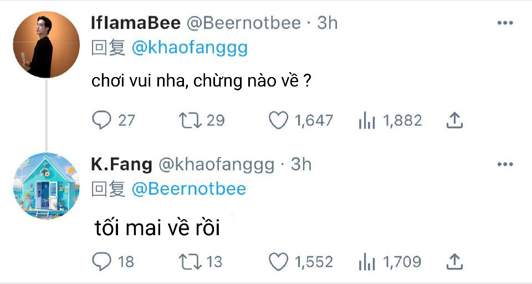Image resolution: width=532 pixels, height=284 pixels.
Task: Open the IfIamaBee display name
Action: [x=135, y=23]
